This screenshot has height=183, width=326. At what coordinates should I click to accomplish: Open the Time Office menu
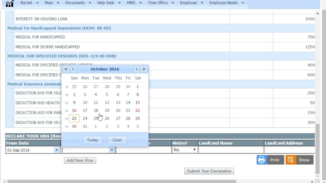(x=161, y=3)
